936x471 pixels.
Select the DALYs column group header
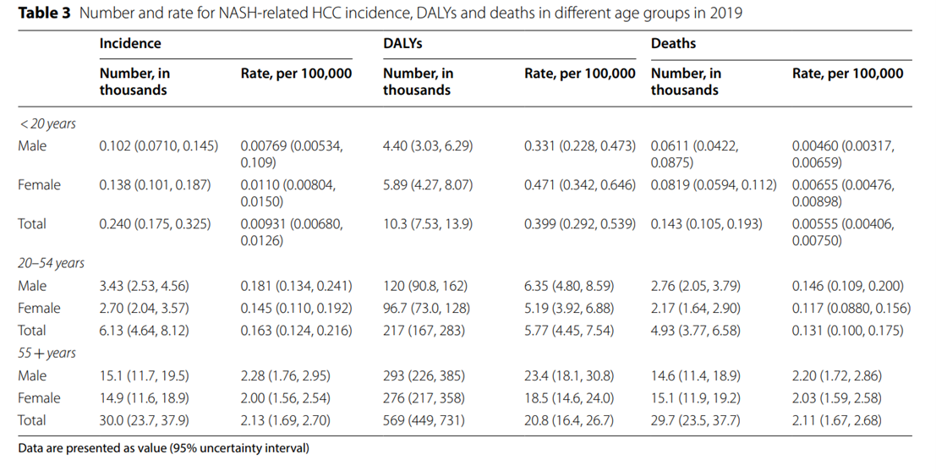tap(402, 43)
